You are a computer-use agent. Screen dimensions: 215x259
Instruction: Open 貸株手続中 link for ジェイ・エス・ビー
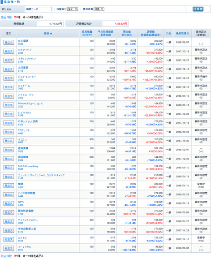tap(201, 77)
